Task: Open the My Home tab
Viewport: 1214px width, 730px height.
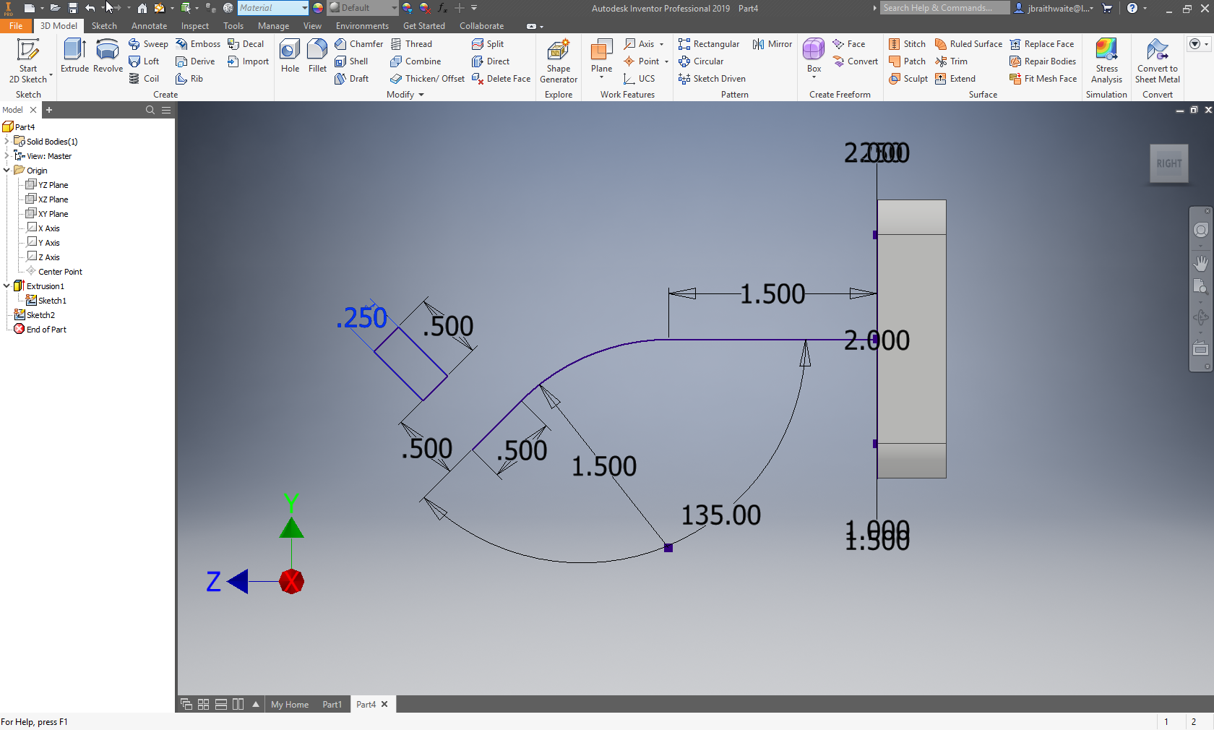Action: point(290,704)
